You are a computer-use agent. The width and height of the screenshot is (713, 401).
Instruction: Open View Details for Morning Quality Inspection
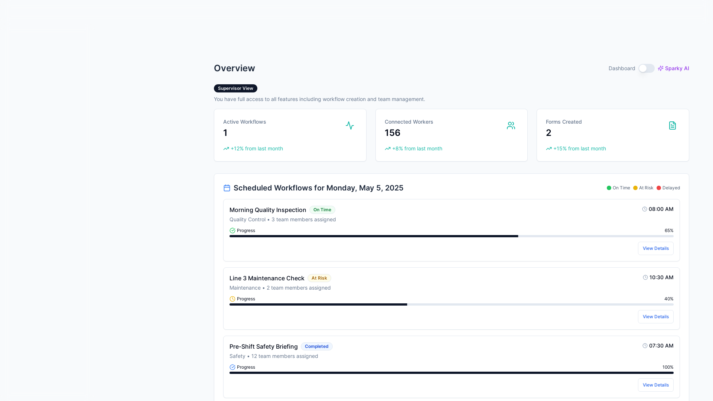coord(656,248)
